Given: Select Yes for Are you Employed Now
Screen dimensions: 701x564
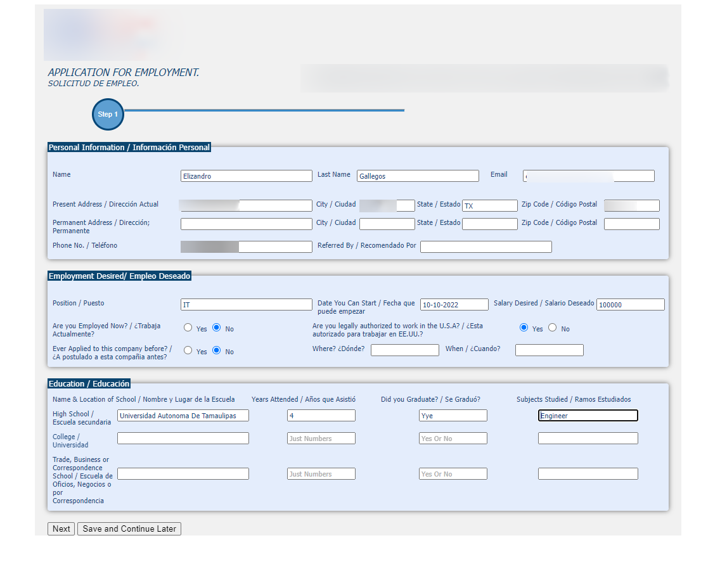Looking at the screenshot, I should click(188, 328).
